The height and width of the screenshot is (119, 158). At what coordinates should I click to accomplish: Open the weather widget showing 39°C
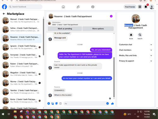pos(127,114)
